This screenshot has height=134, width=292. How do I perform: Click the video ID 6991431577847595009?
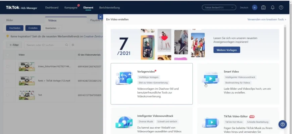click(x=90, y=95)
